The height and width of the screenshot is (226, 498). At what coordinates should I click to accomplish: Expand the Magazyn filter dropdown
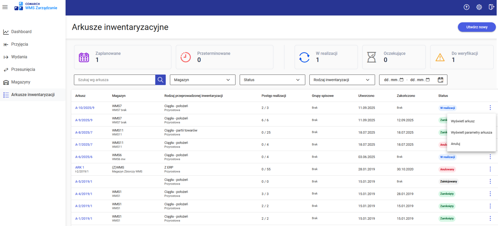click(202, 80)
